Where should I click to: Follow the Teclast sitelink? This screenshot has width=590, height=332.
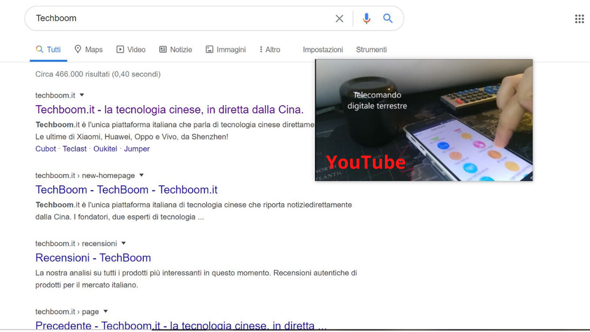coord(75,149)
